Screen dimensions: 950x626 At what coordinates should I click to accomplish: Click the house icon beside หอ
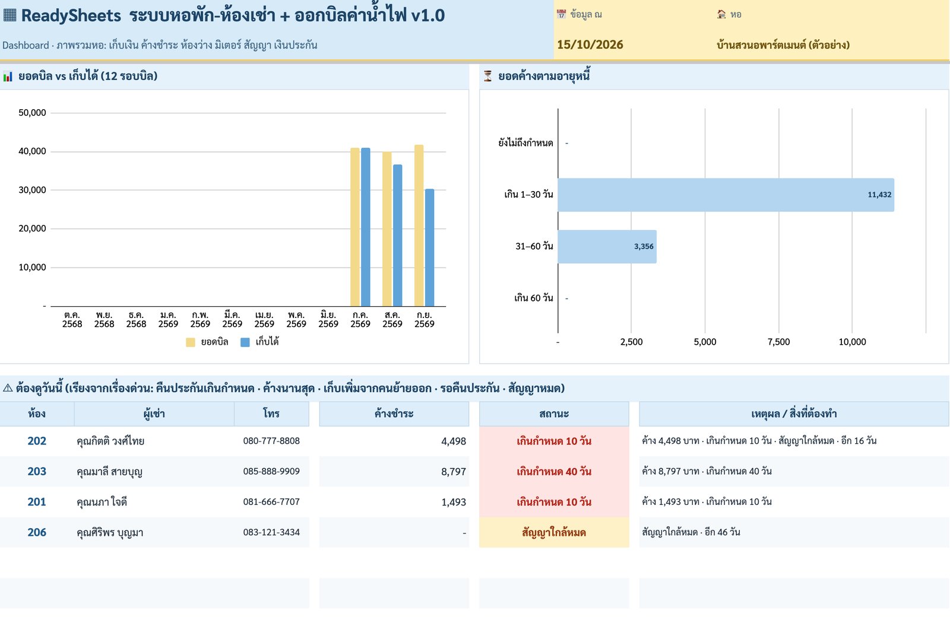coord(721,14)
